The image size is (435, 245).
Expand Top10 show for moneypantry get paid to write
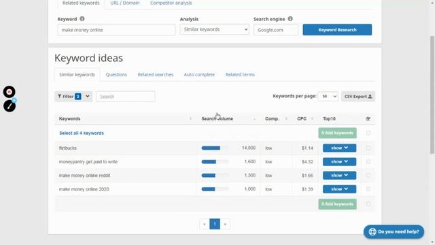(x=339, y=161)
